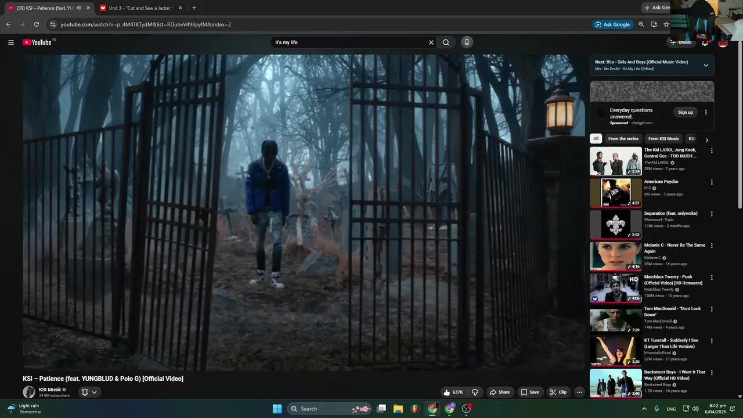743x418 pixels.
Task: Open KT Tunstall Suddenly I See thumbnail
Action: tap(616, 352)
